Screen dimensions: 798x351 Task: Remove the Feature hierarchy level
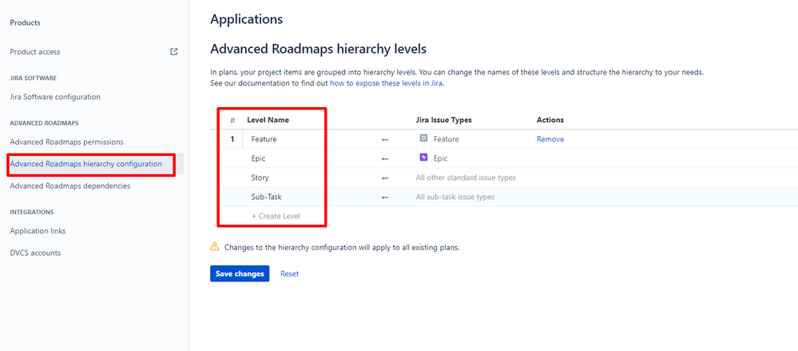550,139
